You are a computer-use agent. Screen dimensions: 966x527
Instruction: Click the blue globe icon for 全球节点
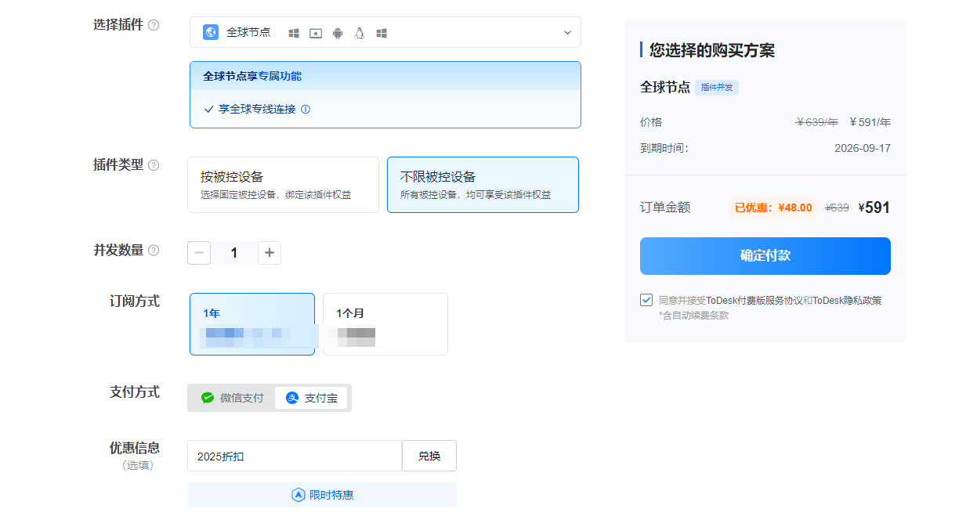point(211,32)
